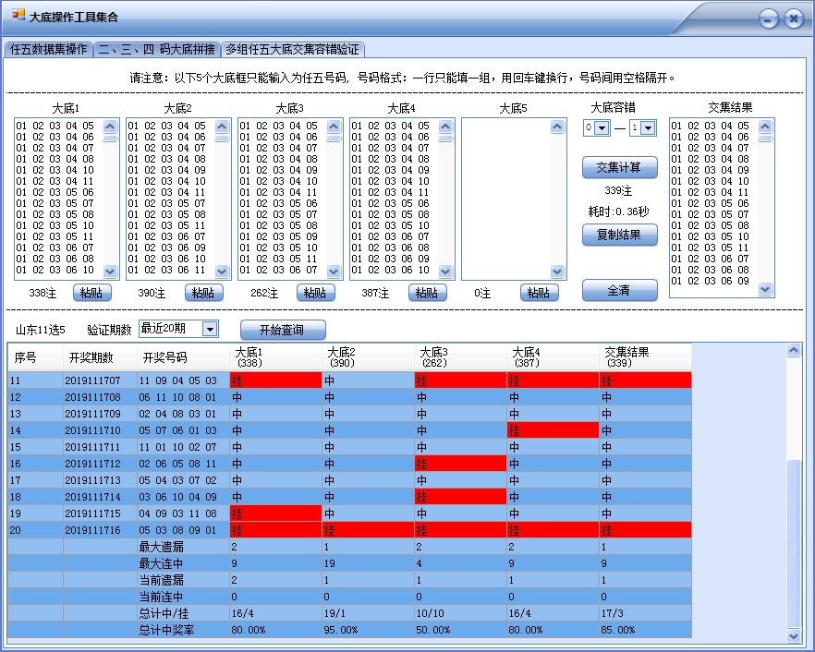Start query with 开始查询 button
815x652 pixels.
(283, 330)
